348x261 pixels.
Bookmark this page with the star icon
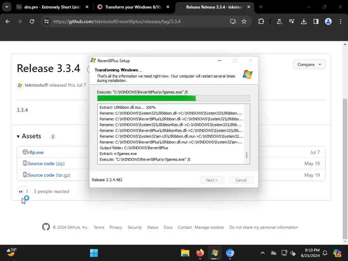pos(244,21)
